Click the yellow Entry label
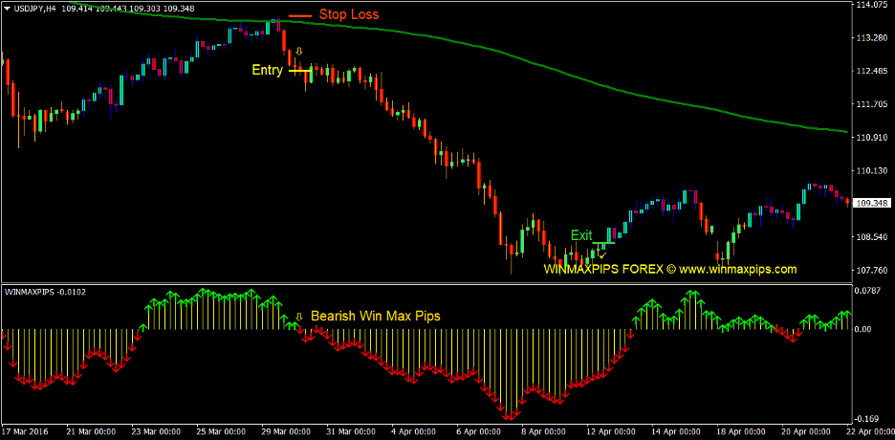The image size is (895, 440). [268, 70]
